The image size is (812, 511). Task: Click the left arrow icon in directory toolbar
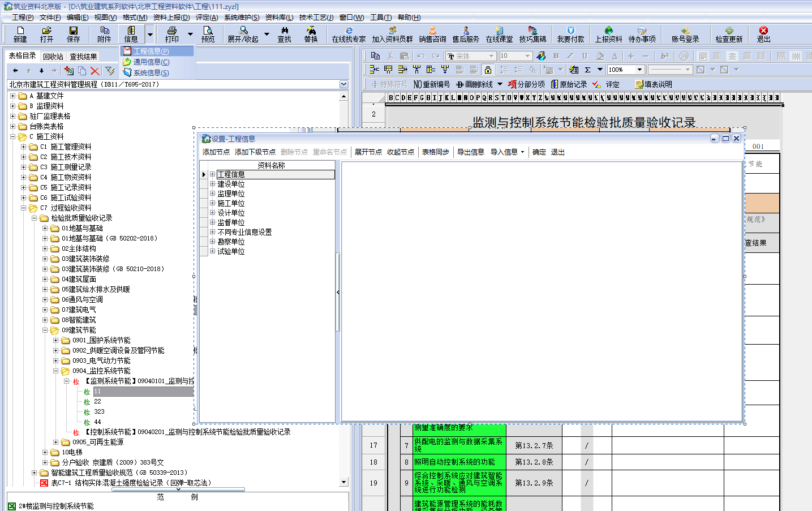15,71
